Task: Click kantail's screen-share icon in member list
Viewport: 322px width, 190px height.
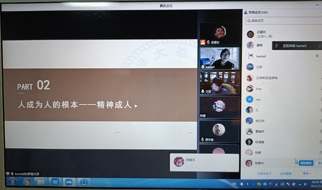Action: (317, 56)
